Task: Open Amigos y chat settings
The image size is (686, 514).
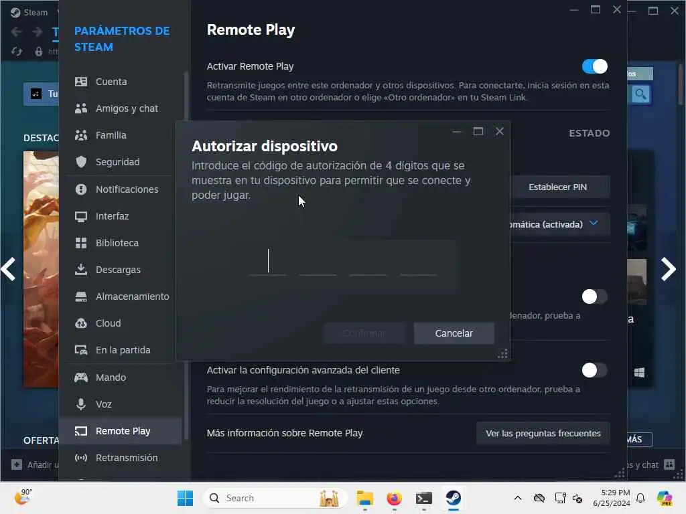Action: pos(121,108)
